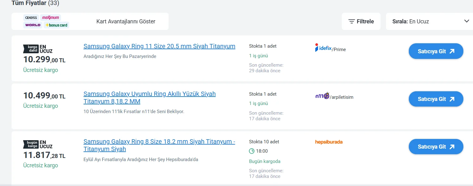Click the clock icon beside 18:00

pyautogui.click(x=252, y=151)
